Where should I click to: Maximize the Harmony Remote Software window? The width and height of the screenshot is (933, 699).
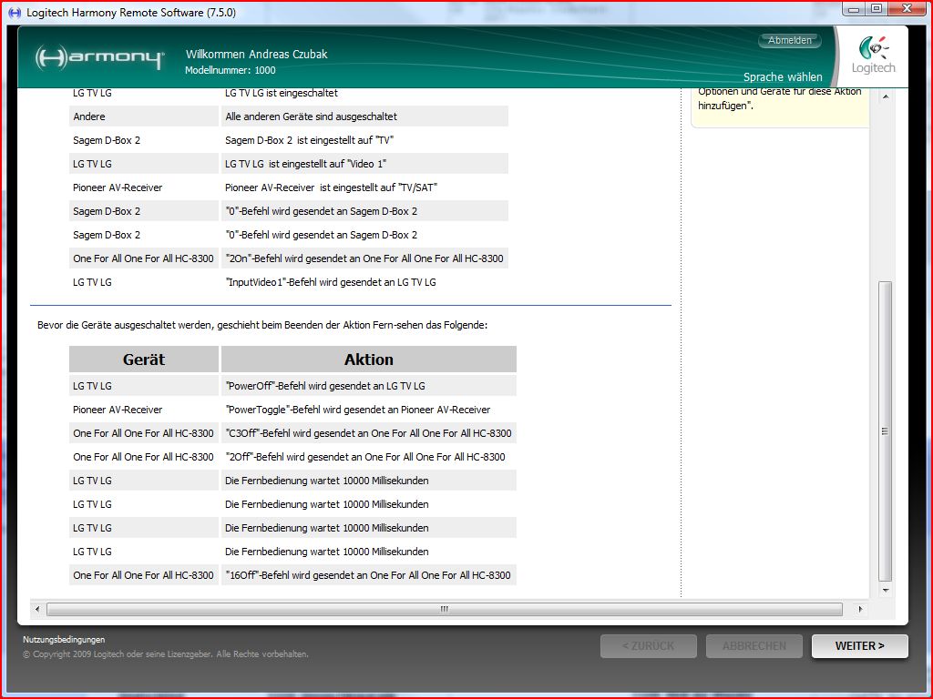click(876, 8)
